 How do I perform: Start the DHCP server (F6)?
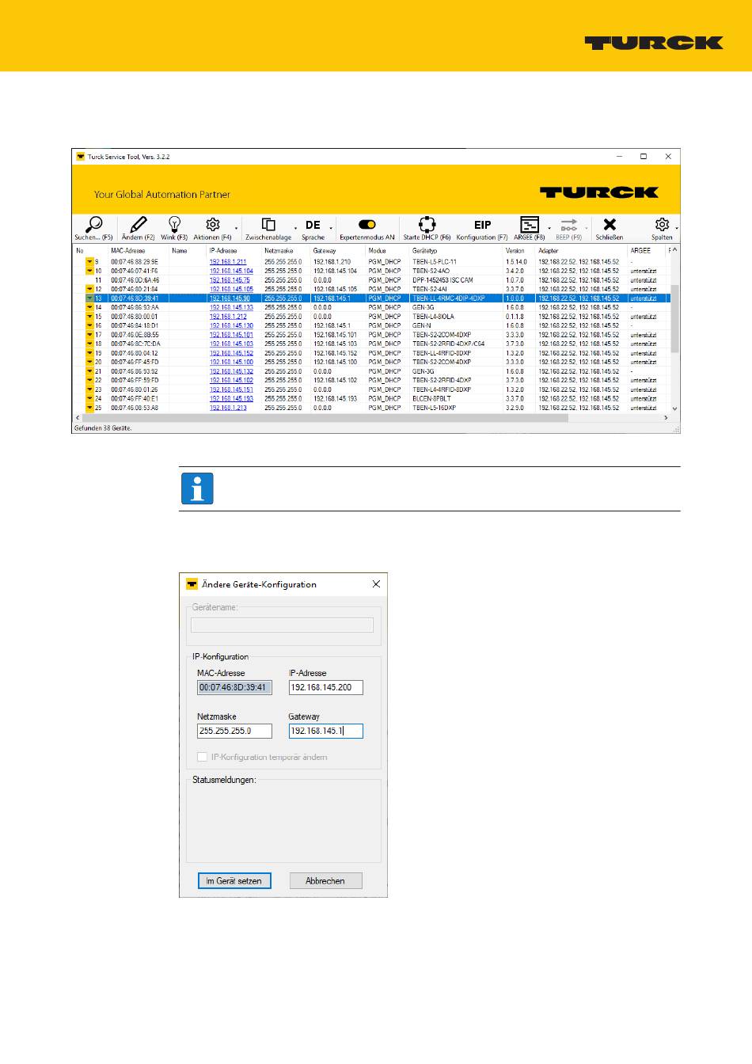427,228
